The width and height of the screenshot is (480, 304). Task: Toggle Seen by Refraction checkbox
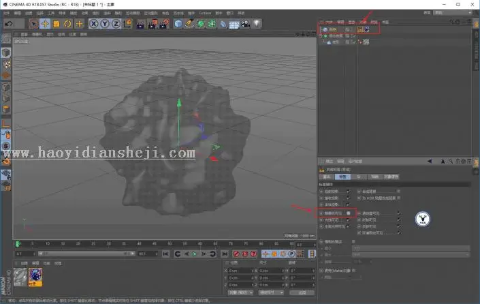398,219
